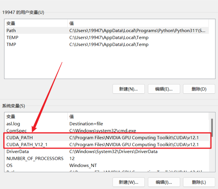Click Delete (D) button for user variables
Screen dimensions: 218x189
[199, 89]
